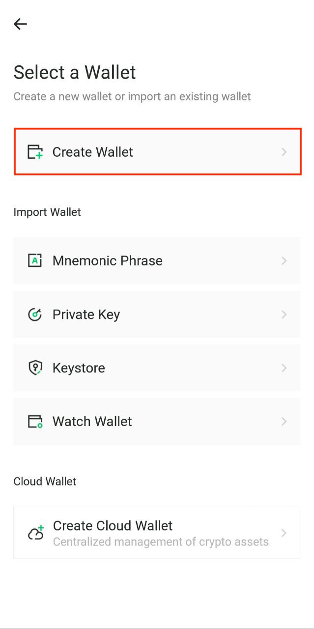Tap the back arrow icon
This screenshot has height=629, width=314.
(x=20, y=24)
